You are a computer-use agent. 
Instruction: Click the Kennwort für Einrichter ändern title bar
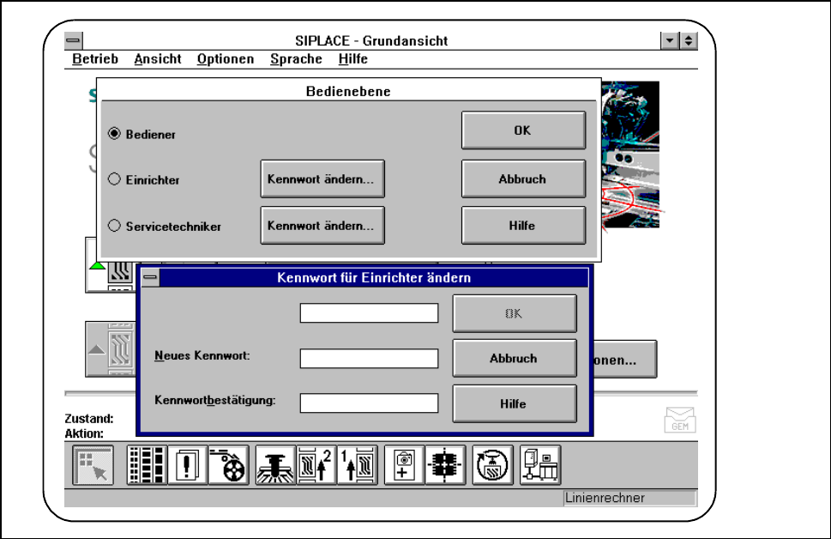pyautogui.click(x=374, y=277)
